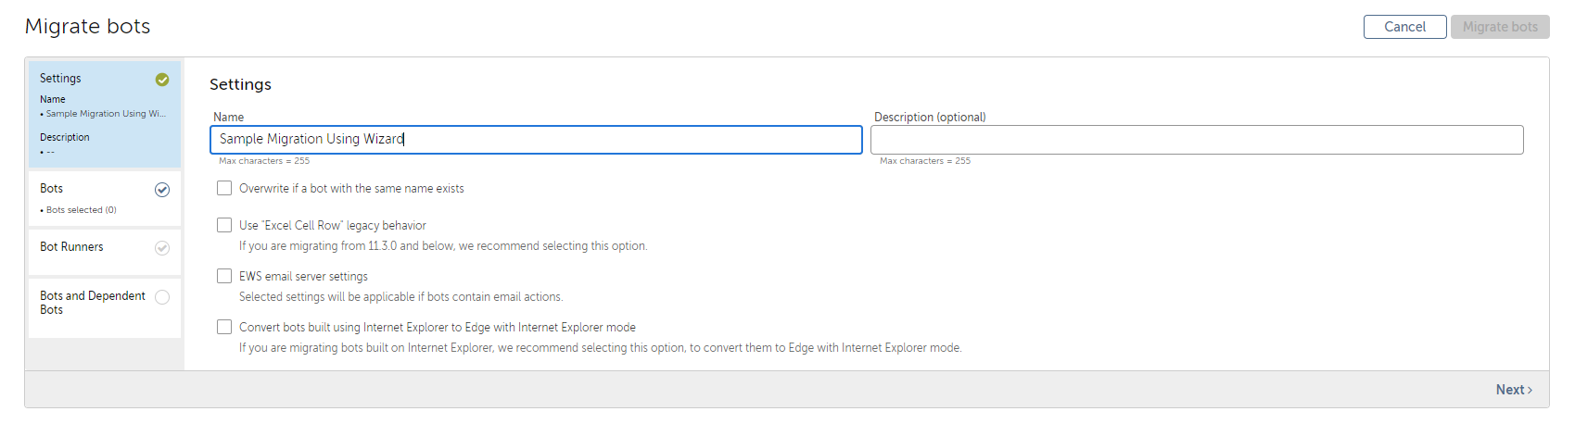The width and height of the screenshot is (1575, 424).
Task: Click Sample Migration name summary in sidebar
Action: pyautogui.click(x=106, y=114)
